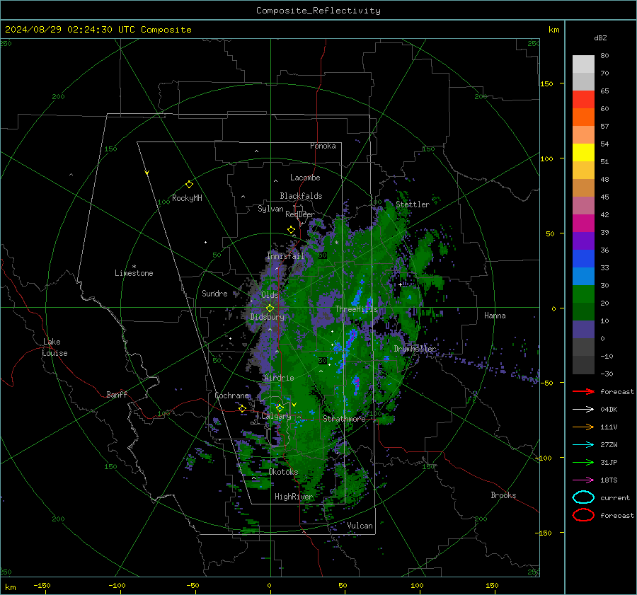Click the Strathmore city label
Viewport: 637px width, 595px height.
pyautogui.click(x=344, y=419)
